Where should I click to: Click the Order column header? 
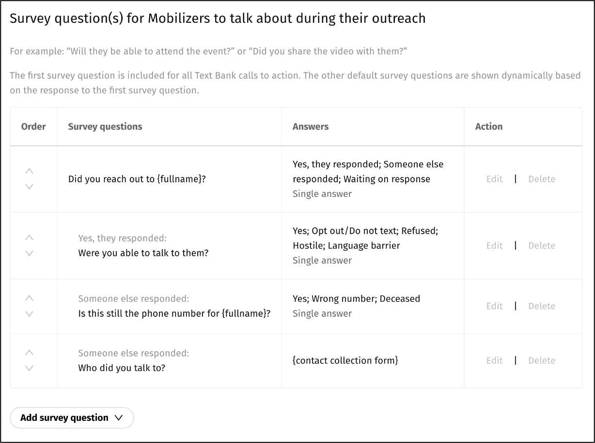point(33,127)
